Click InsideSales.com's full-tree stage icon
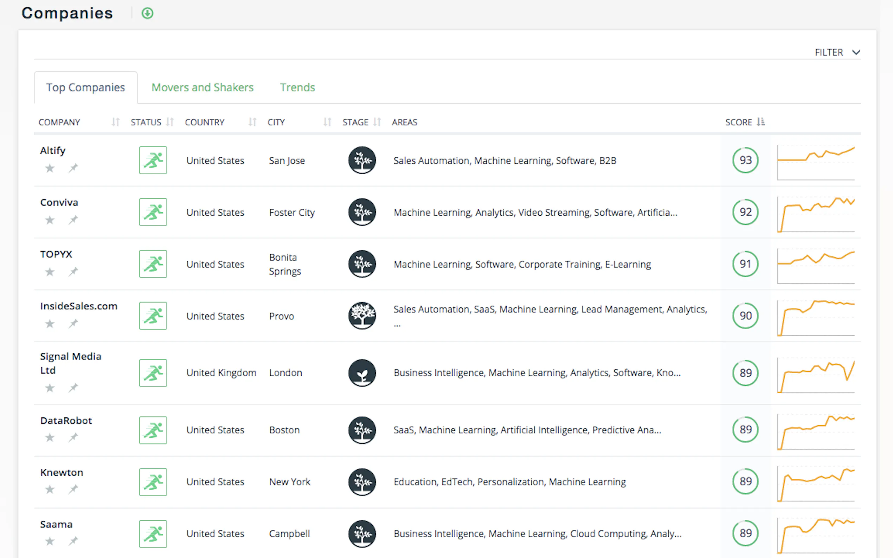Image resolution: width=893 pixels, height=558 pixels. pos(362,316)
